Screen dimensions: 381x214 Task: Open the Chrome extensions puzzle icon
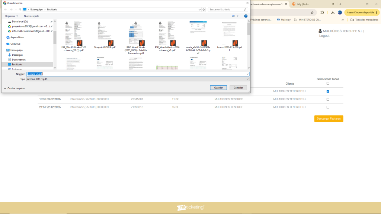[x=322, y=12]
